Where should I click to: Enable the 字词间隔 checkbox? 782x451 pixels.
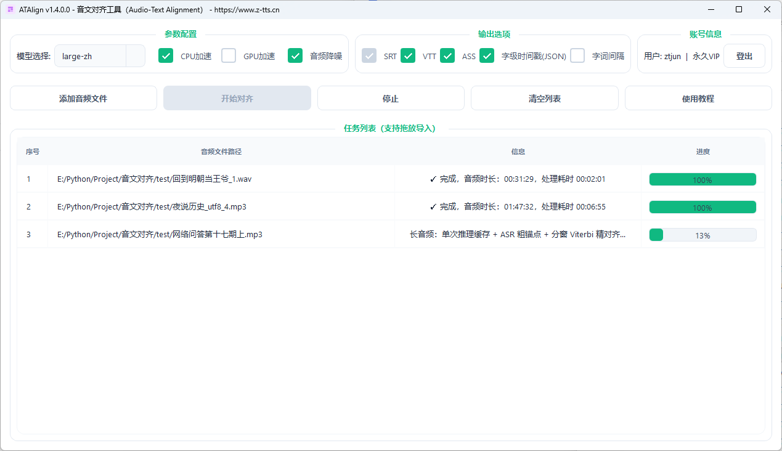(x=577, y=55)
